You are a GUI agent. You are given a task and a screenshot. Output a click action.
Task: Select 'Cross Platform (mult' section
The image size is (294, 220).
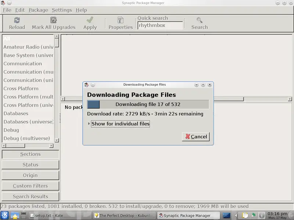pyautogui.click(x=28, y=97)
